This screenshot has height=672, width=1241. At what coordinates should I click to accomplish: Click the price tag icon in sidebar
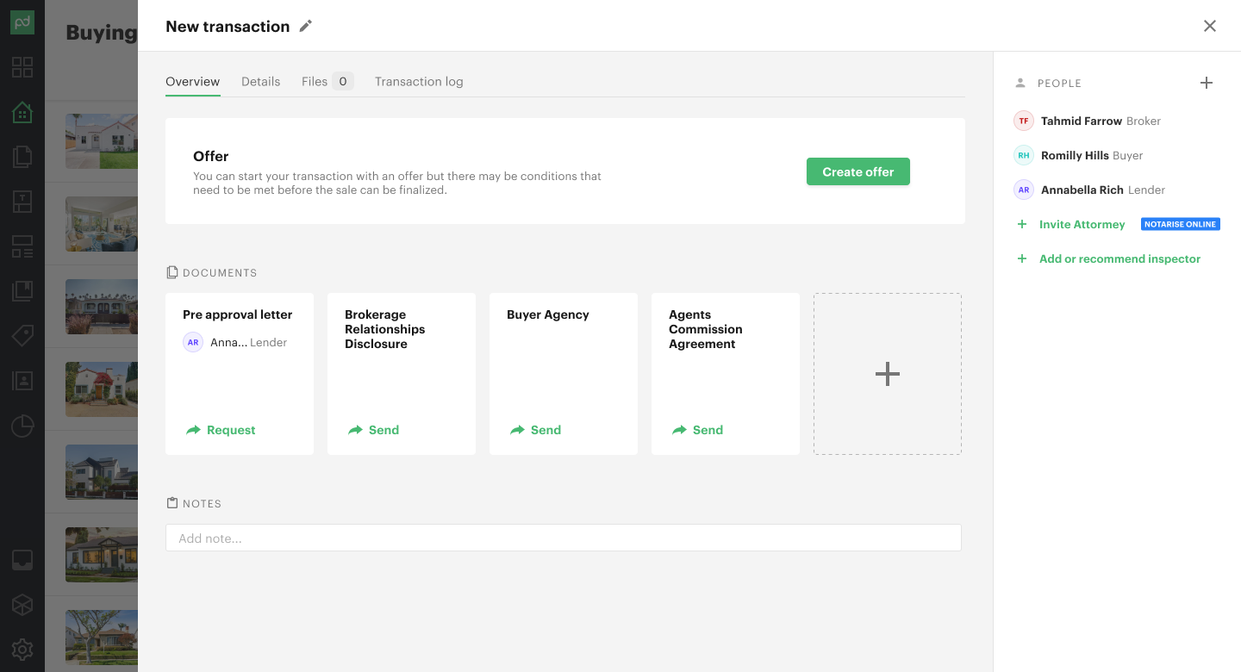pyautogui.click(x=22, y=336)
